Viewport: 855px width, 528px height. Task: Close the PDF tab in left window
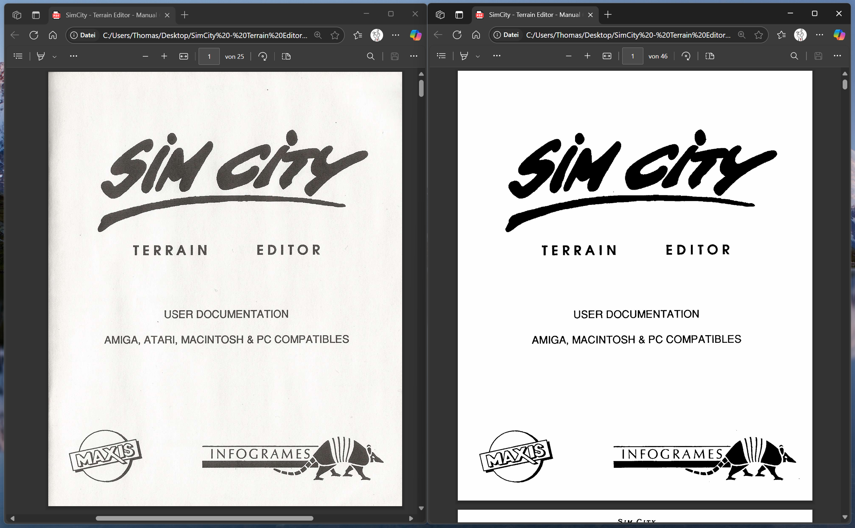[x=167, y=15]
